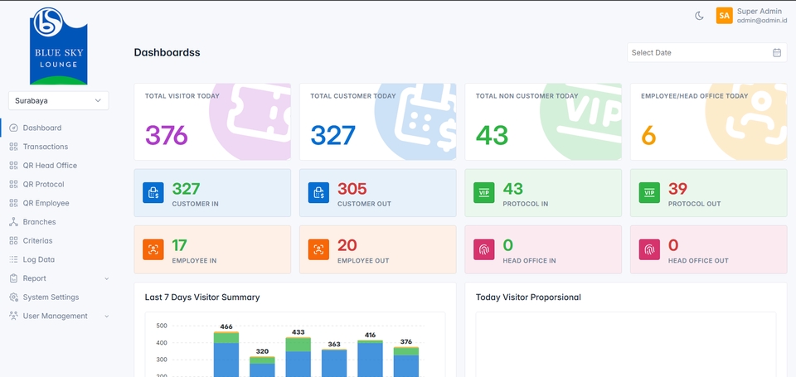Click the Log Data list icon
The image size is (796, 377).
[13, 260]
